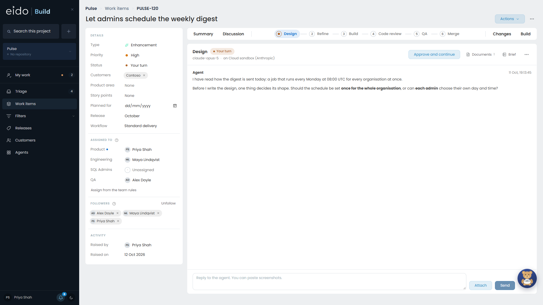Focus the reply to agent text box
This screenshot has height=305, width=543.
[x=329, y=282]
